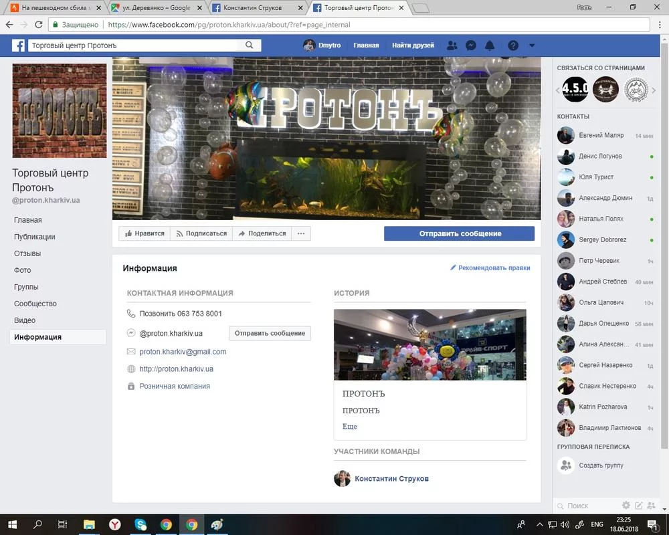Image resolution: width=669 pixels, height=535 pixels.
Task: Open chat settings gear icon
Action: (x=626, y=506)
